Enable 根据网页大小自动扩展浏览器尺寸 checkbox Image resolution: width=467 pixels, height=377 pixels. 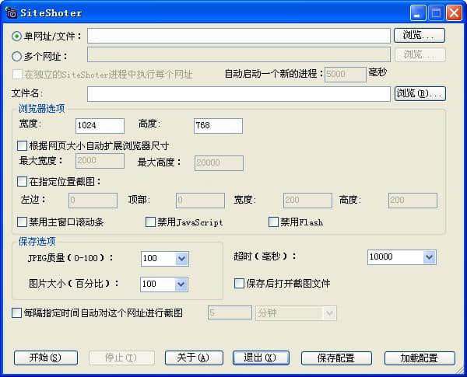point(22,145)
